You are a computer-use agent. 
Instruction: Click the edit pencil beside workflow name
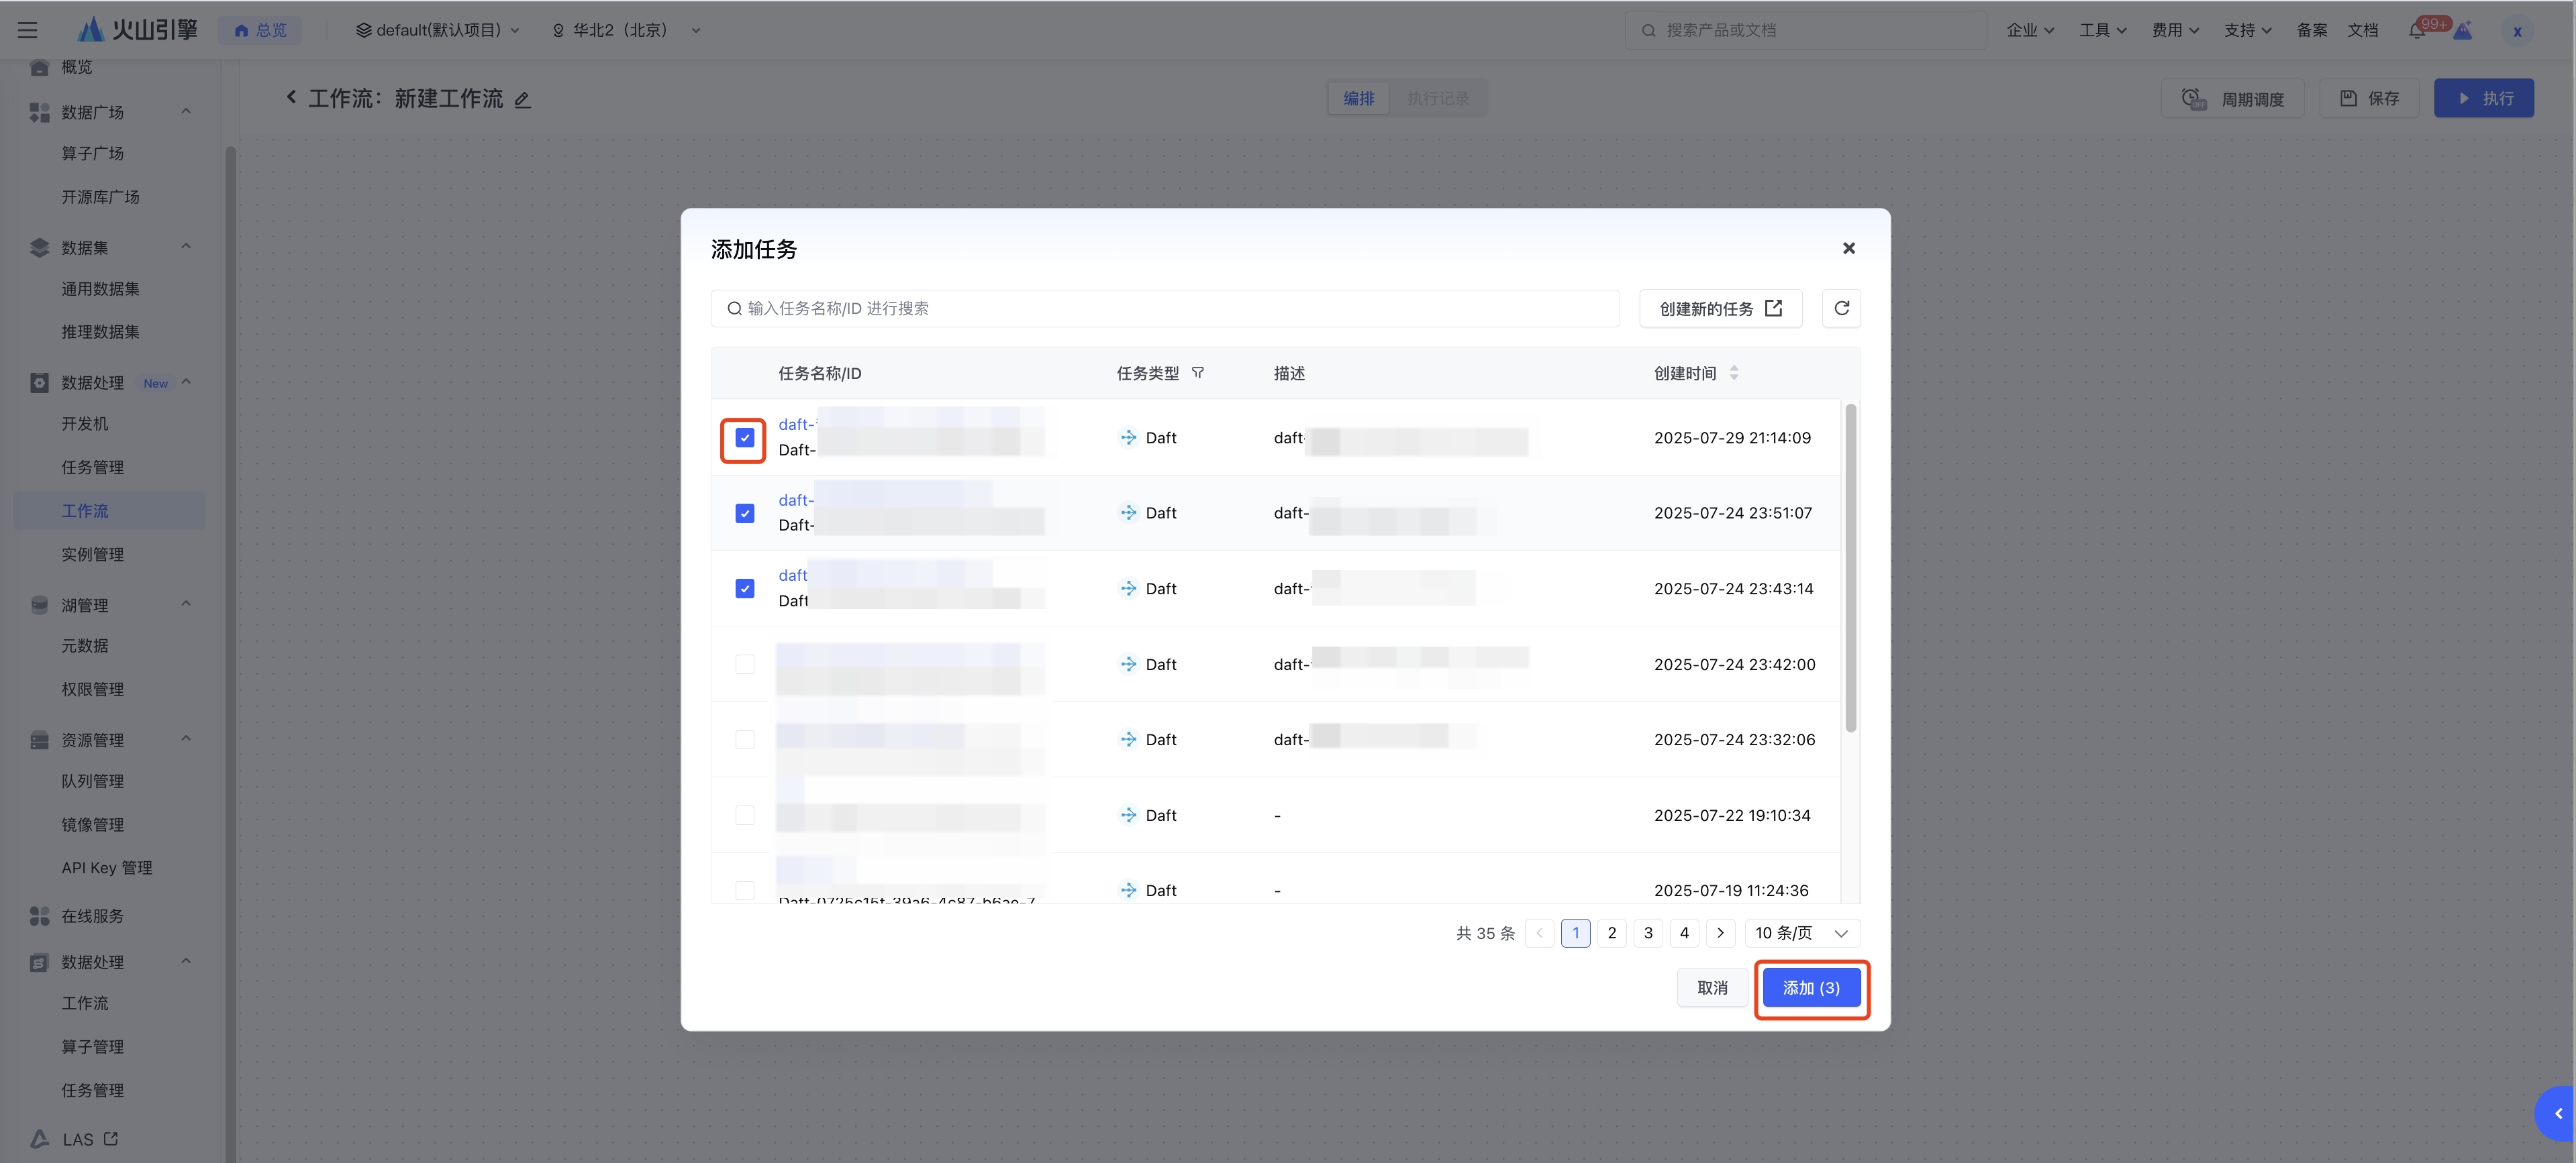pyautogui.click(x=522, y=100)
